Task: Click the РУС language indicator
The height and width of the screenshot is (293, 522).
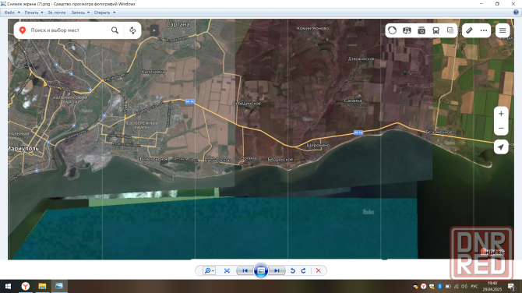Action: point(474,286)
